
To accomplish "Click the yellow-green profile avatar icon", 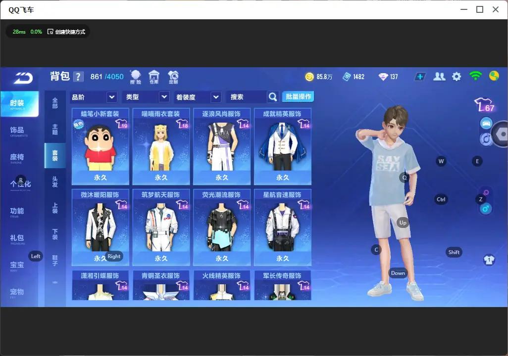I will coord(494,76).
